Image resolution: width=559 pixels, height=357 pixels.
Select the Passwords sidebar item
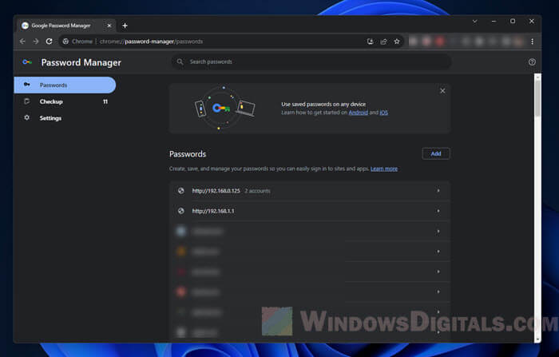coord(65,85)
